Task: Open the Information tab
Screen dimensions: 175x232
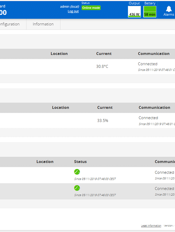Action: pos(43,24)
